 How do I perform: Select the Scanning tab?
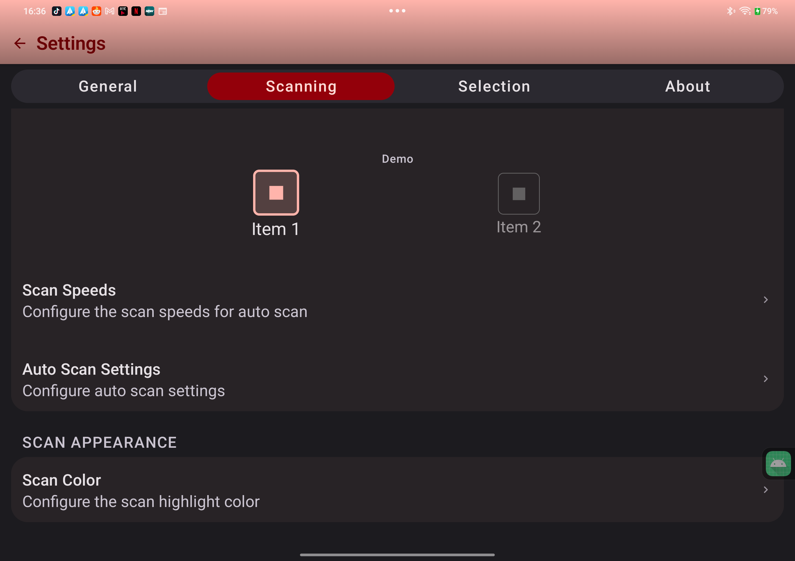[301, 86]
